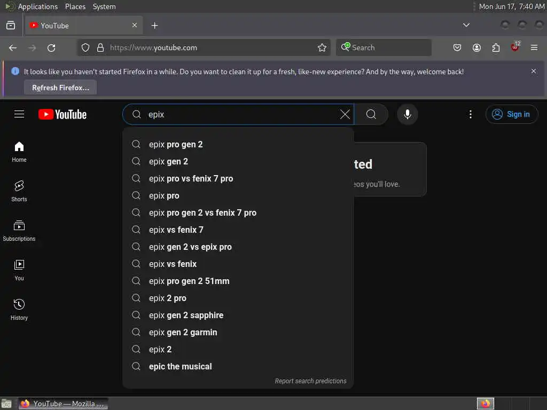Viewport: 547px width, 410px height.
Task: Open Firefox extensions puzzle icon
Action: click(x=496, y=48)
